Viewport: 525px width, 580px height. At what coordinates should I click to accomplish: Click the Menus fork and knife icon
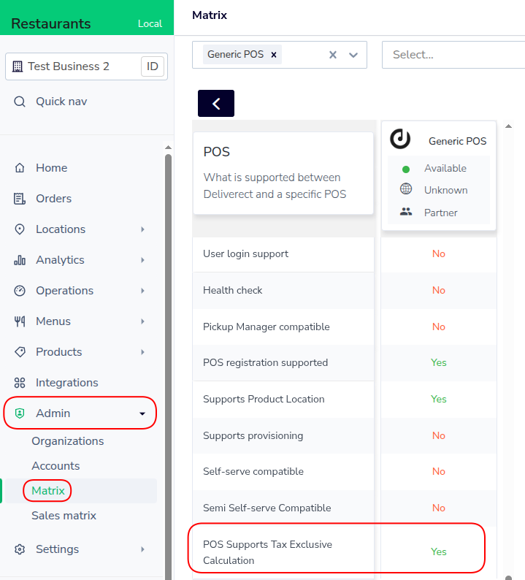[20, 321]
